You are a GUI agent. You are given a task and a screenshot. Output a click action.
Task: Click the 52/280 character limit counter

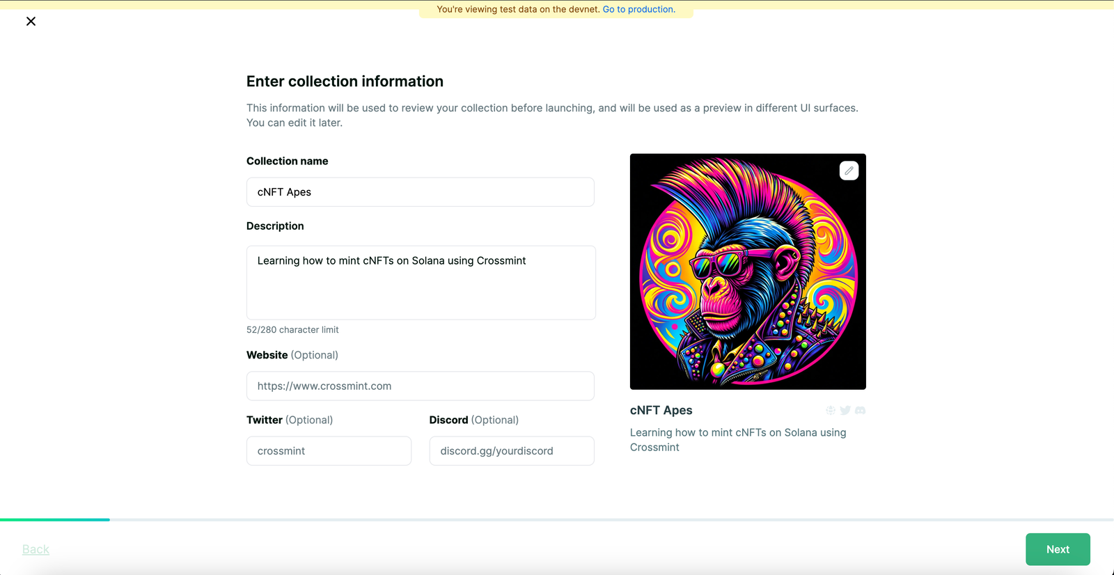[x=292, y=330]
